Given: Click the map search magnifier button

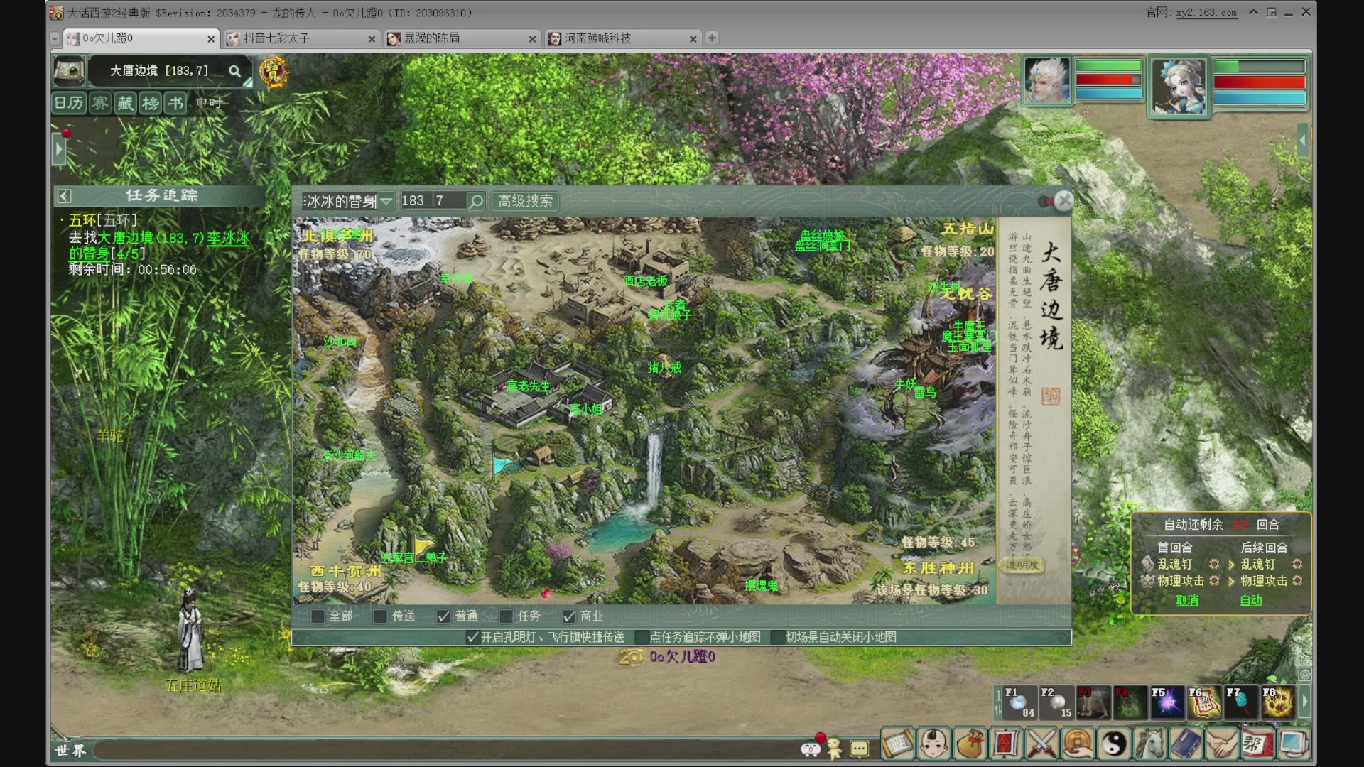Looking at the screenshot, I should 476,202.
